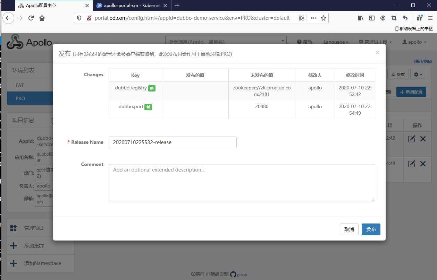Open a new browser tab
437x280 pixels.
(x=177, y=5)
